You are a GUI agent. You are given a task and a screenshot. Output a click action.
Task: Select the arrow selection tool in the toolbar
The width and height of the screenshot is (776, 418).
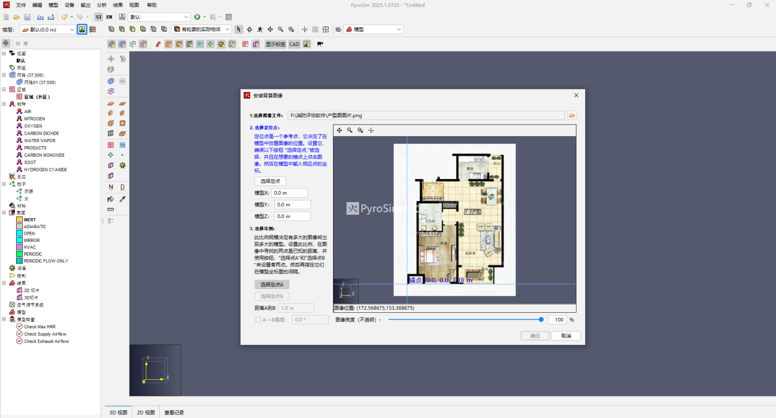tap(238, 29)
